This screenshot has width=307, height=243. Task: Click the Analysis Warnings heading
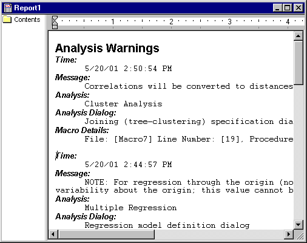click(107, 48)
